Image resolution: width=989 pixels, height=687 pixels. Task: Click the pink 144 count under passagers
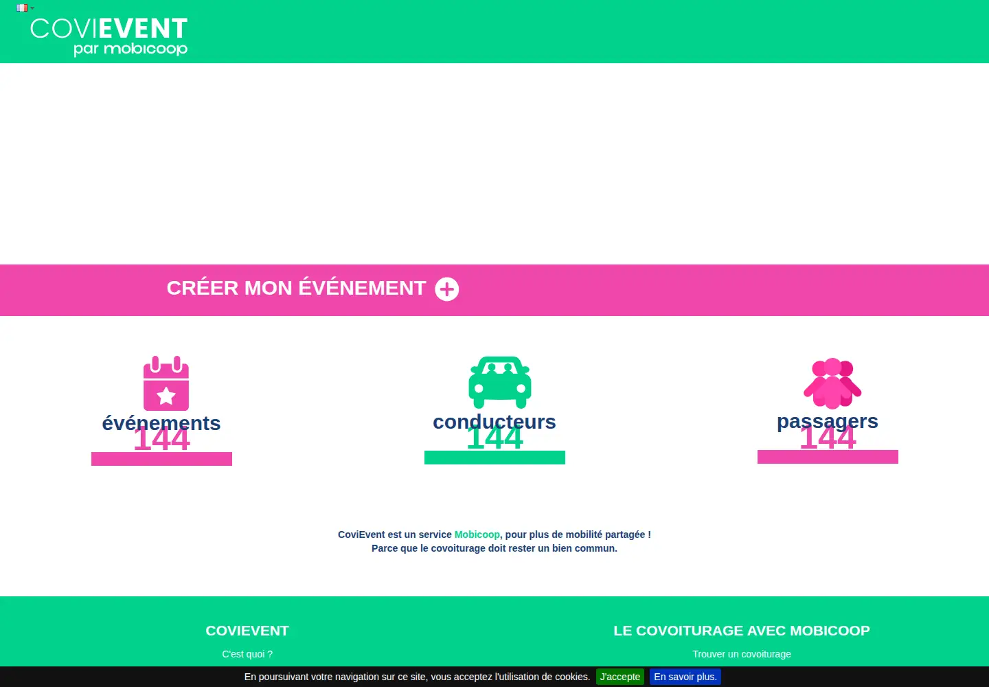pyautogui.click(x=828, y=438)
